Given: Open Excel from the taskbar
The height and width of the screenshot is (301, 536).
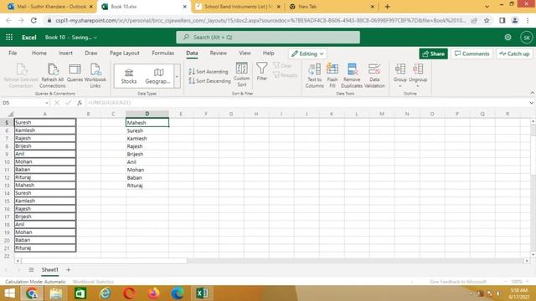Looking at the screenshot, I should (202, 293).
